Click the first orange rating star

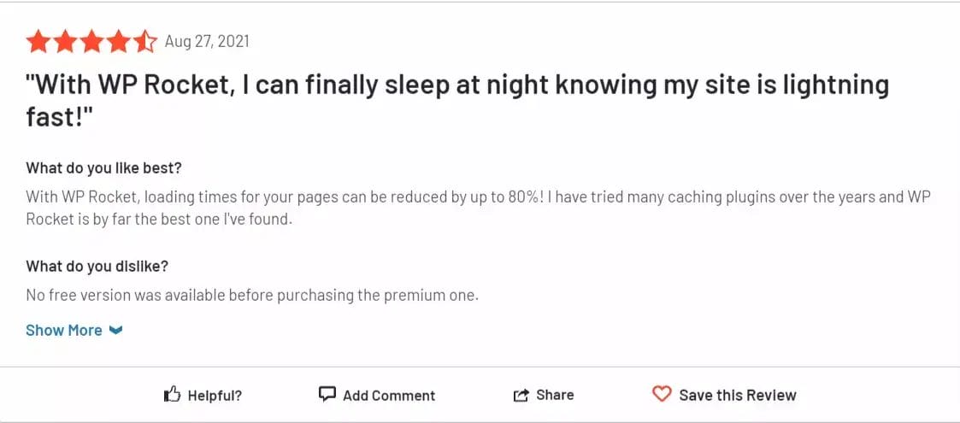click(x=38, y=41)
